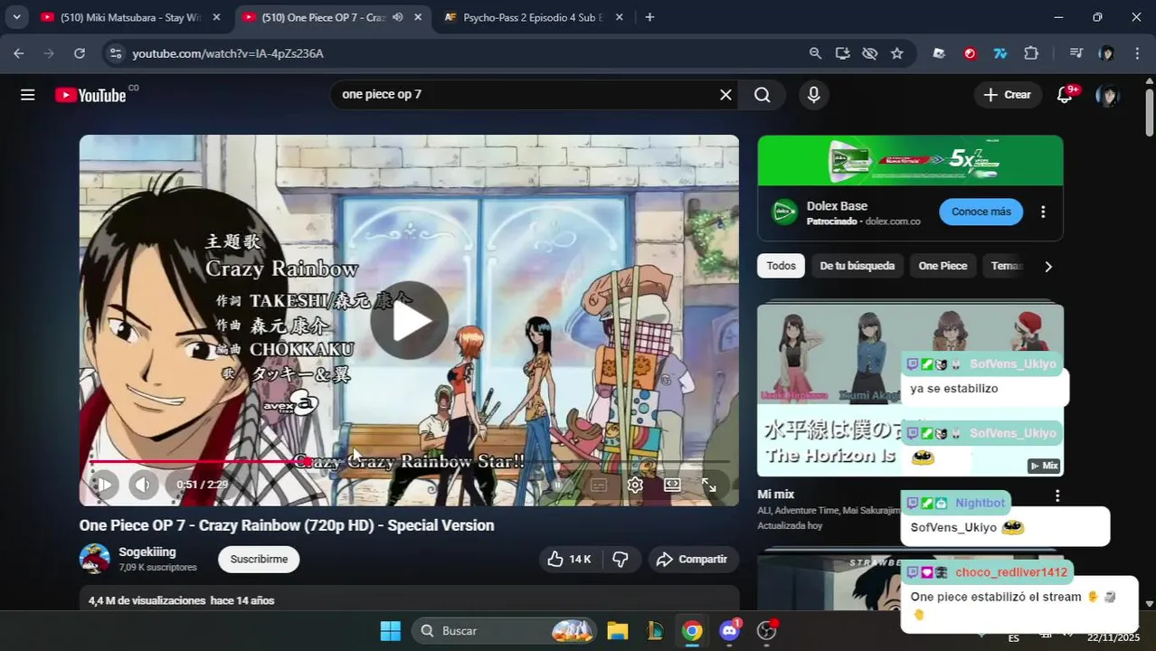Open the YouTube account avatar menu
The image size is (1156, 651).
pyautogui.click(x=1108, y=95)
